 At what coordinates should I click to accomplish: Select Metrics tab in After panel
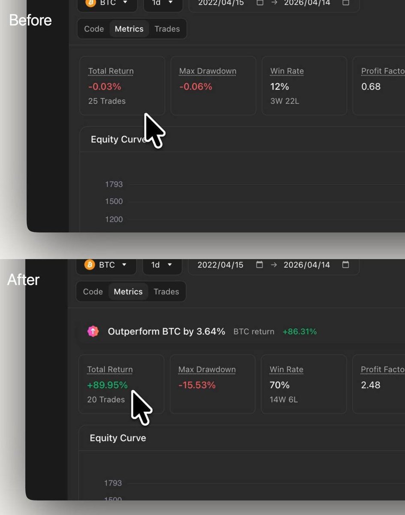click(128, 291)
